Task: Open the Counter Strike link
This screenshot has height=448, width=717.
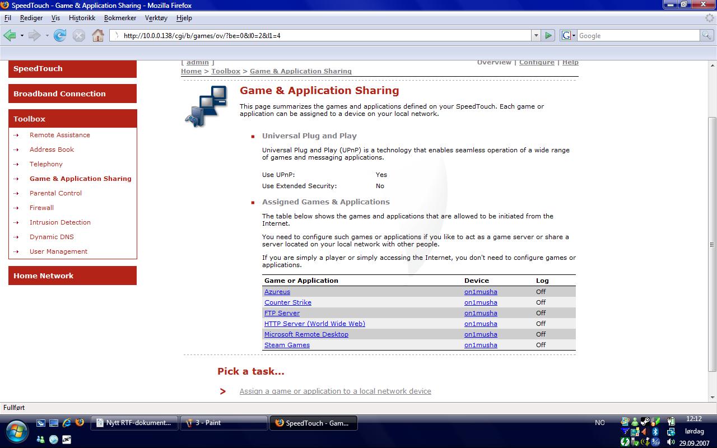Action: [288, 302]
